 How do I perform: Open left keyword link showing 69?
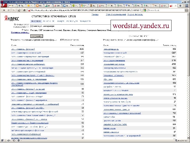coord(28,108)
